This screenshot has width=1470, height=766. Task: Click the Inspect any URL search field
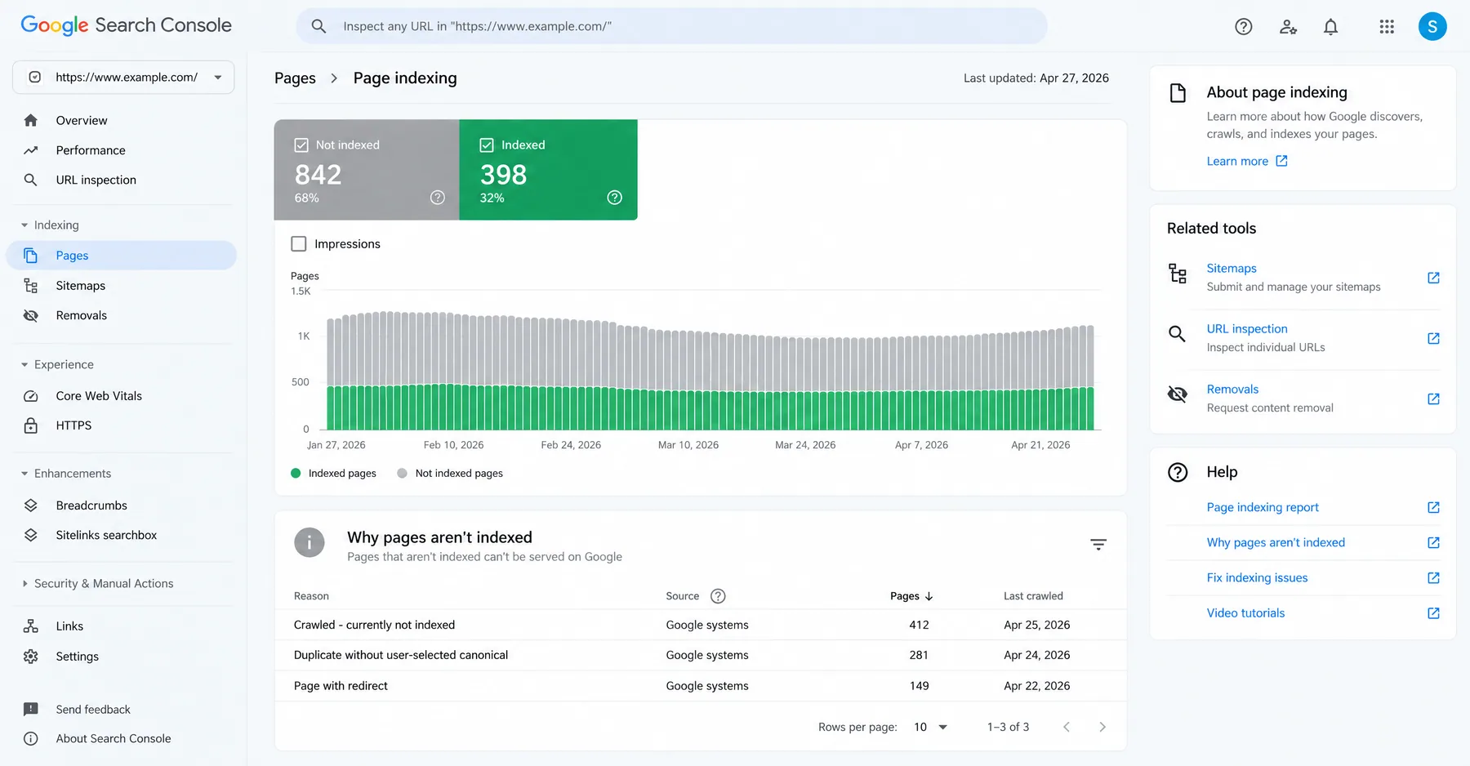[x=671, y=26]
